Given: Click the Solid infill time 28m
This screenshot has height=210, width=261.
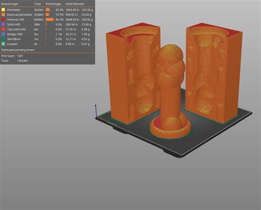Looking at the screenshot, I should click(x=37, y=24).
